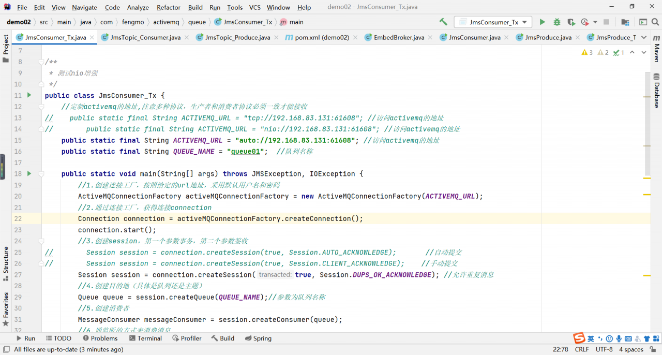Close the JmsTopic_Produce.java tab
Image resolution: width=662 pixels, height=355 pixels.
pyautogui.click(x=276, y=37)
